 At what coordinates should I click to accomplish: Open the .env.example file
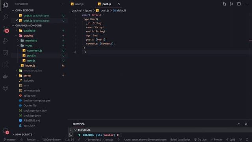(x=31, y=90)
